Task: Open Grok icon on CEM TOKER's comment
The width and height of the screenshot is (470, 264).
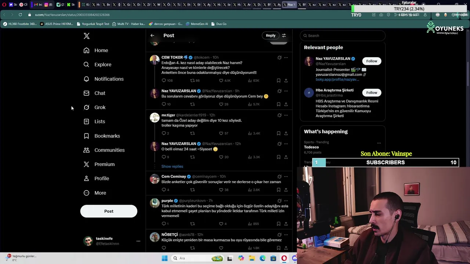Action: 279,58
